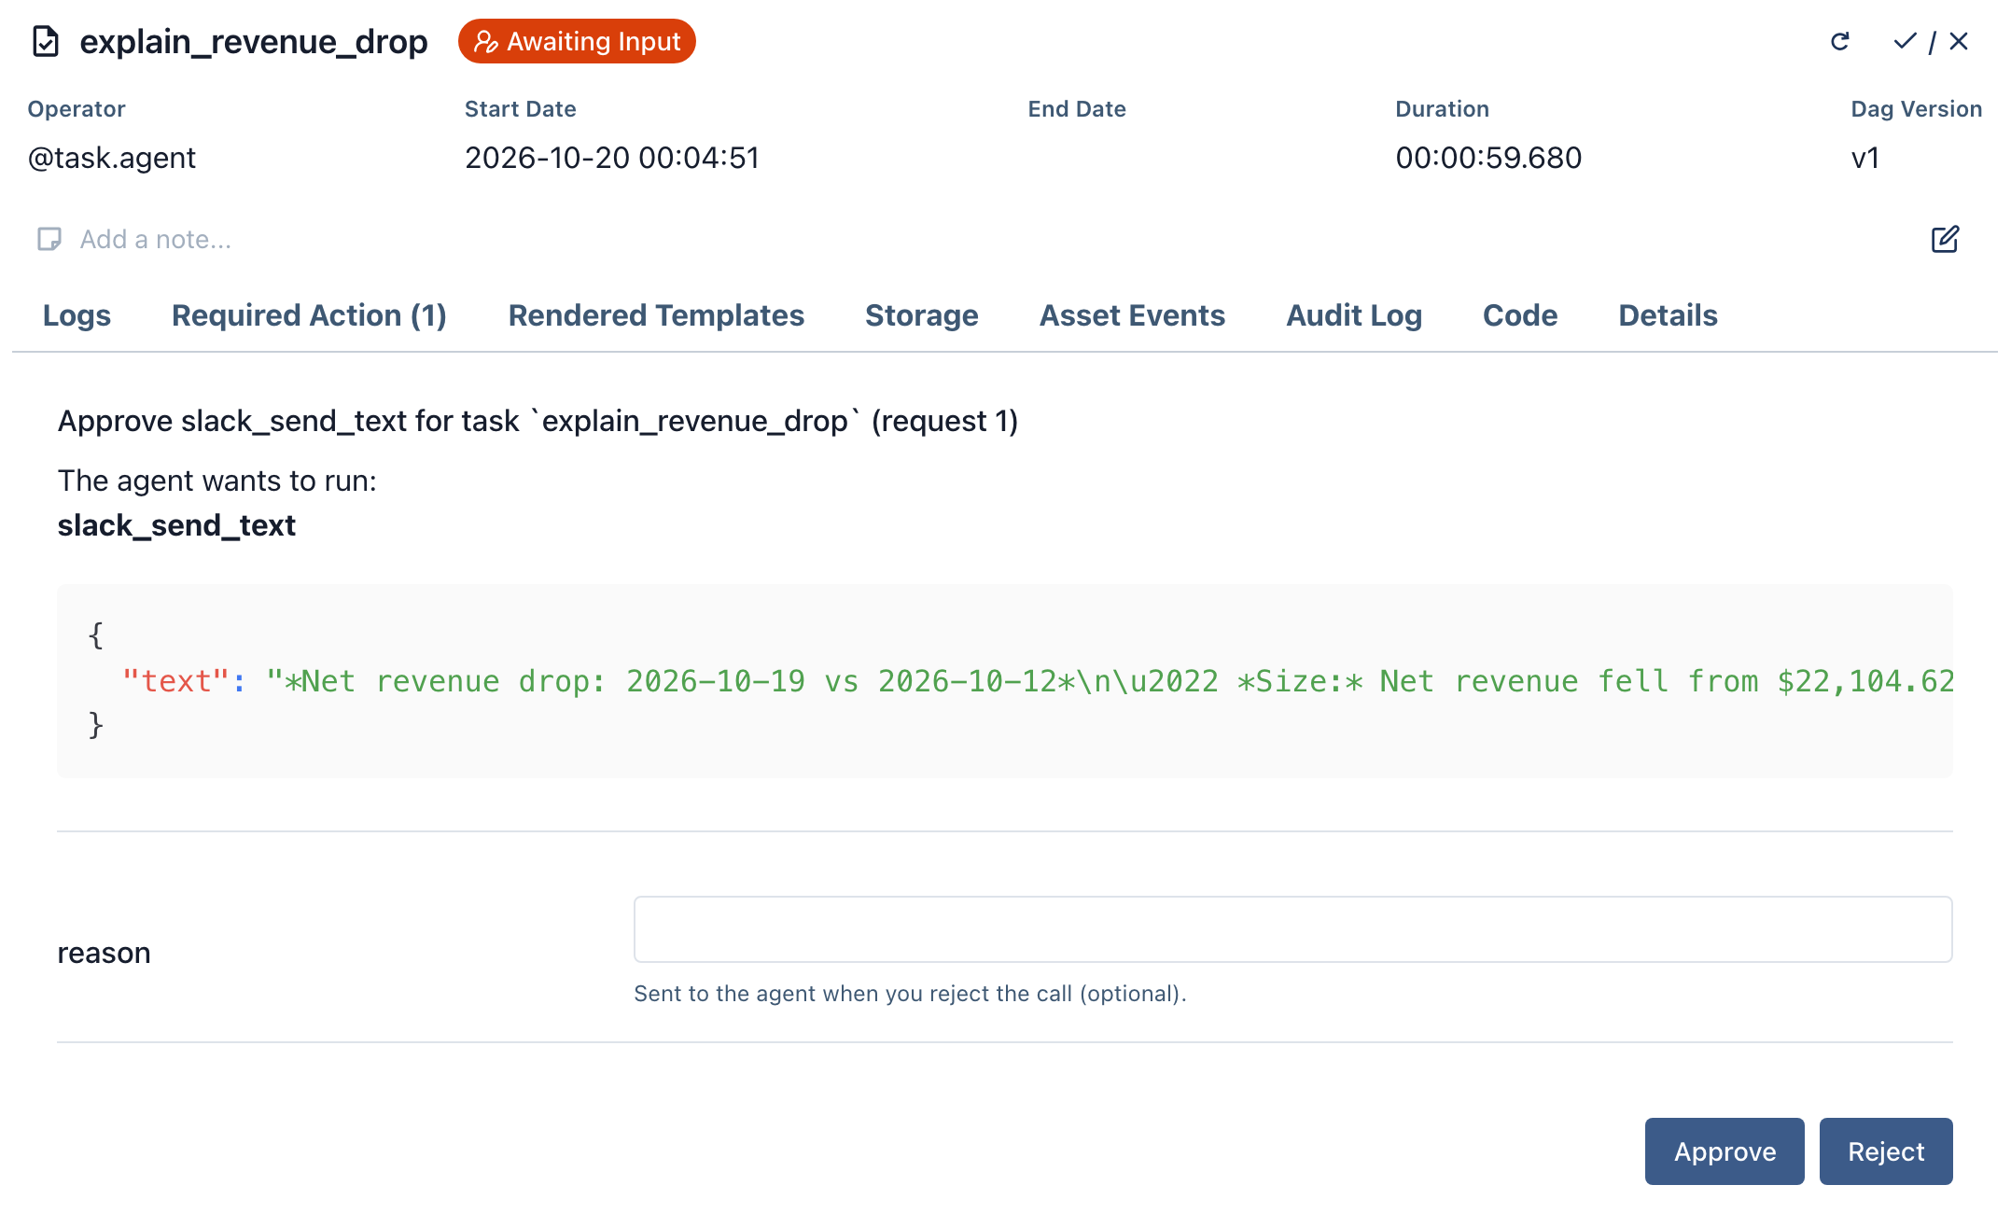Click the task instance icon beside explain_revenue_drop
This screenshot has height=1213, width=2011.
click(46, 42)
